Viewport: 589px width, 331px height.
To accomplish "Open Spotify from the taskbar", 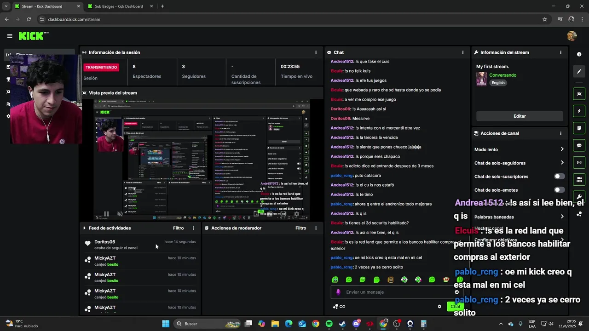I will [329, 324].
